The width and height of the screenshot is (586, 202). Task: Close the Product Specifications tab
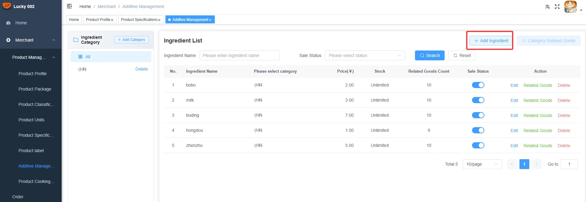pos(159,20)
